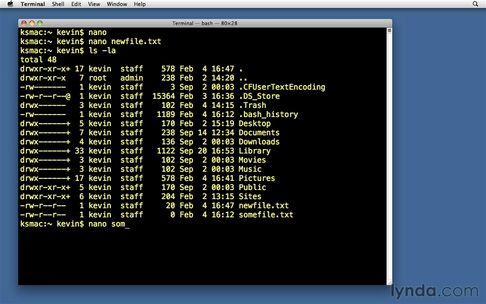The width and height of the screenshot is (486, 304).
Task: Close the Terminal window with red button
Action: (x=24, y=23)
